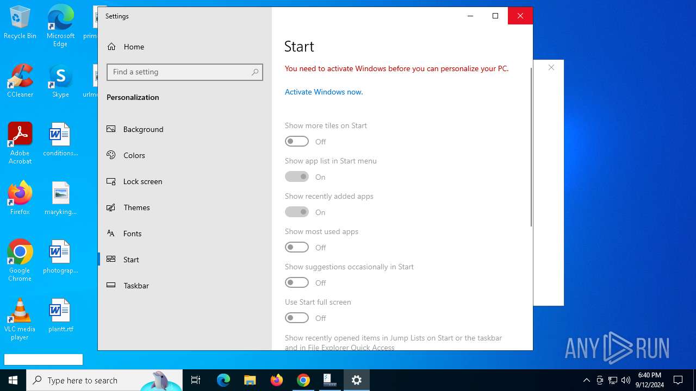Click the Lock screen monitor icon
The height and width of the screenshot is (391, 696).
click(x=111, y=181)
